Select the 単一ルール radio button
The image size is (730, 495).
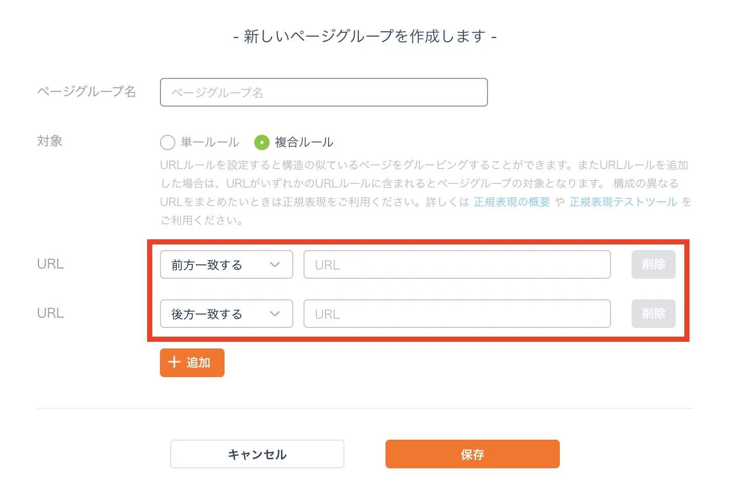coord(168,142)
